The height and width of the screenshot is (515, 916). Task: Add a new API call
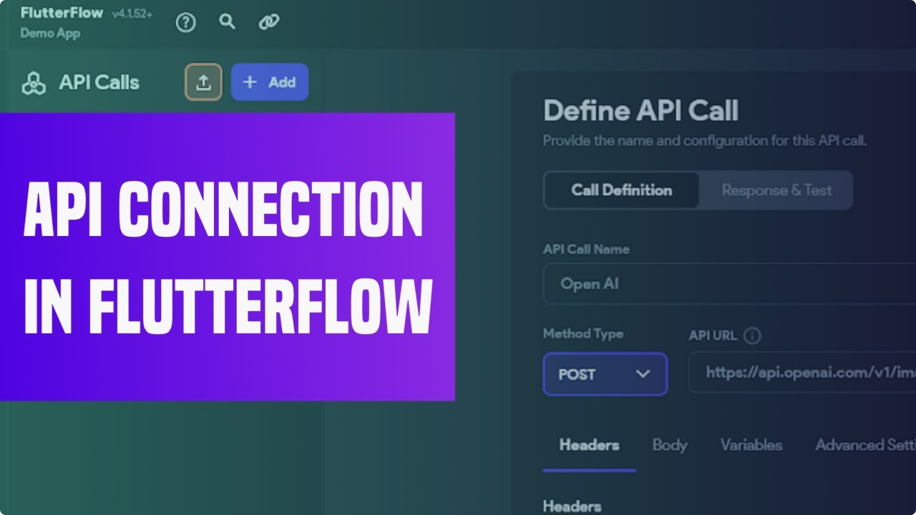coord(270,82)
